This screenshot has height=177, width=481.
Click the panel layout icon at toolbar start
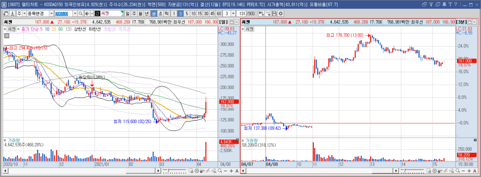click(x=6, y=13)
